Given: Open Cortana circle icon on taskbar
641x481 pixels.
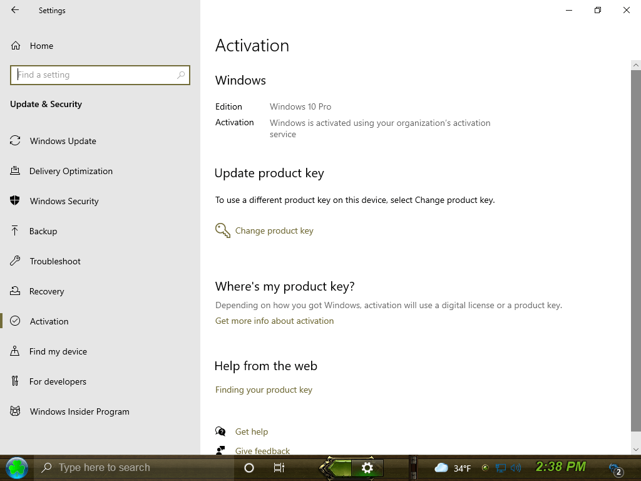Looking at the screenshot, I should click(x=249, y=467).
